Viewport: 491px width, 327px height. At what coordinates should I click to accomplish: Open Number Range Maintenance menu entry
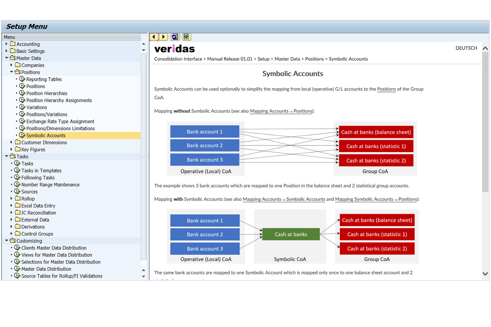(x=50, y=185)
